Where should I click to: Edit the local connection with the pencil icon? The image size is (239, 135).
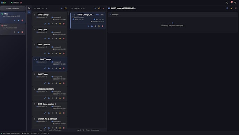18,32
